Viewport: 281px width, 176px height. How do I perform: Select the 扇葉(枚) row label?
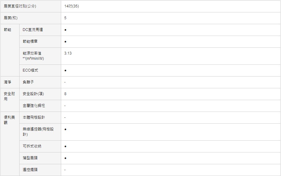[x=31, y=18]
